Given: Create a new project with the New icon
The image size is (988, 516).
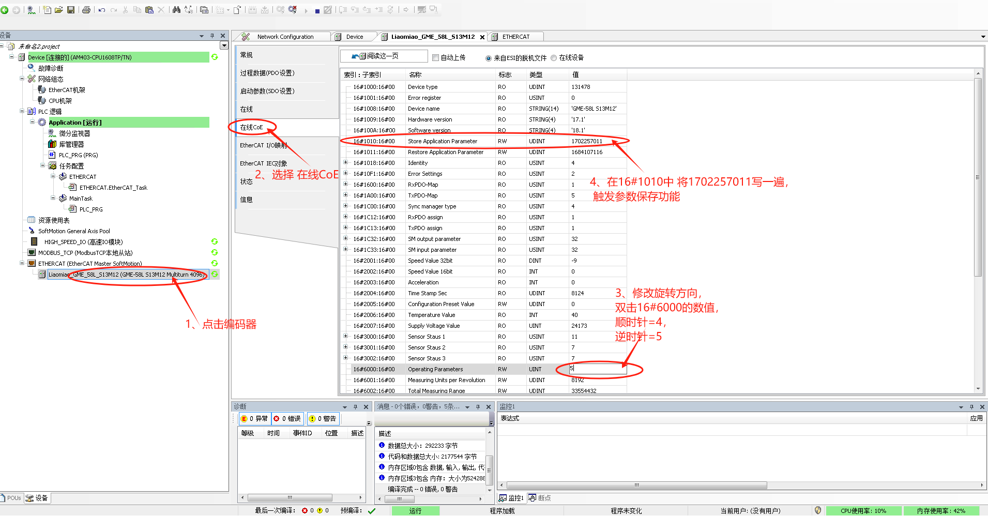Looking at the screenshot, I should [x=47, y=10].
